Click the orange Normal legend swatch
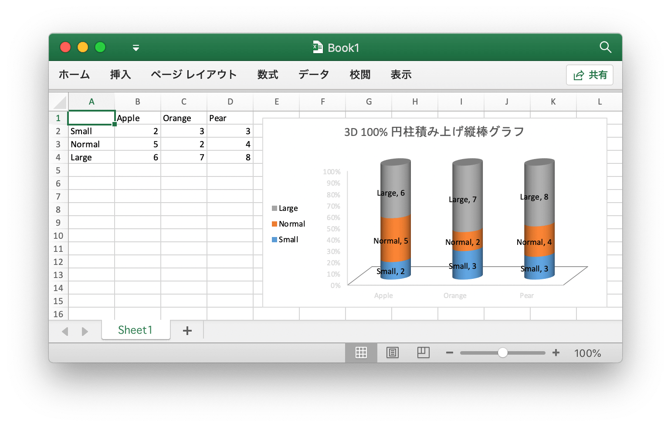 pos(274,224)
